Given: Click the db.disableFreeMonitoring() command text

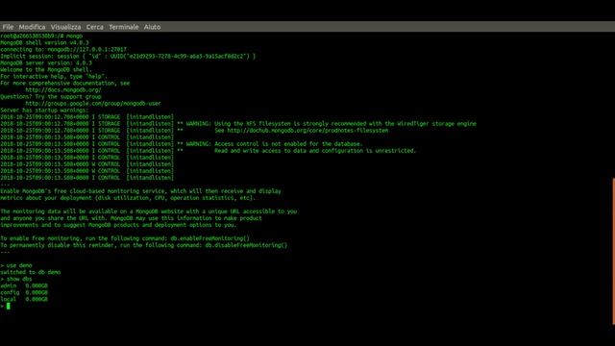Looking at the screenshot, I should tap(246, 245).
